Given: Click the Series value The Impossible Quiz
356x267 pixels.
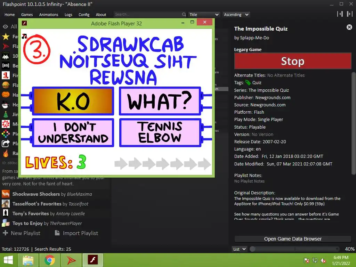Looking at the screenshot, I should tap(269, 90).
